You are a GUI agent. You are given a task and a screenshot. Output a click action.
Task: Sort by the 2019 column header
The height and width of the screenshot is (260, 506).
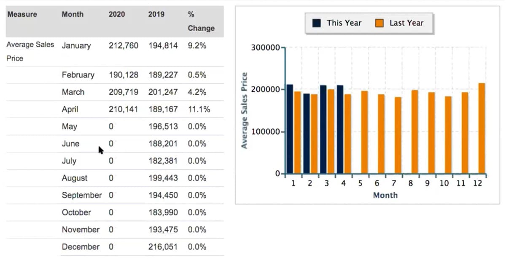pos(156,14)
